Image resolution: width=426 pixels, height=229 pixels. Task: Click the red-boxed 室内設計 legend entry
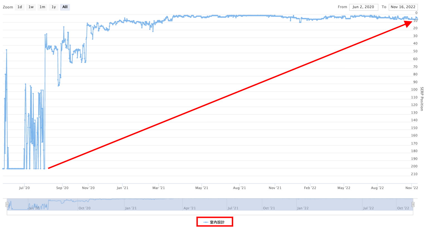pos(215,222)
